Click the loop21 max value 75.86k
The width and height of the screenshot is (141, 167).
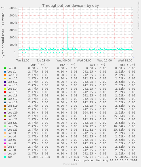pos(119,116)
